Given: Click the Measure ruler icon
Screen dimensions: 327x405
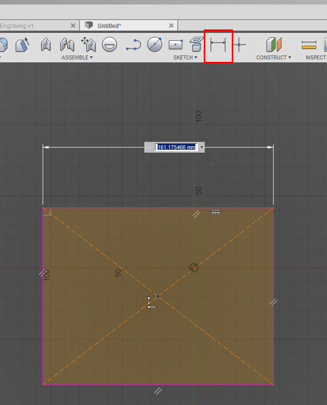Looking at the screenshot, I should pyautogui.click(x=309, y=45).
